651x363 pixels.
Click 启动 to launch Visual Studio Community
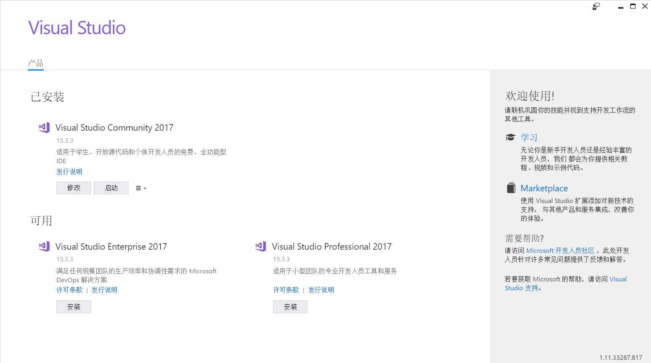pos(111,188)
